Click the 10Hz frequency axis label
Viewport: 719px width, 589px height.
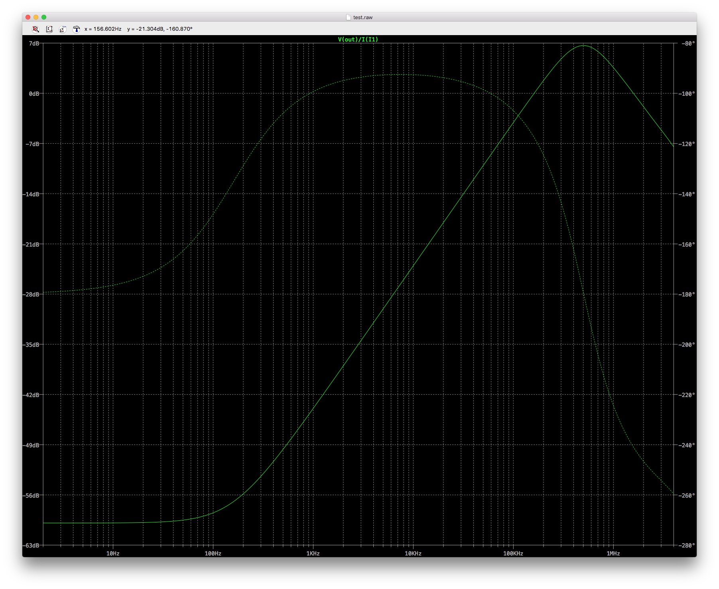[113, 553]
